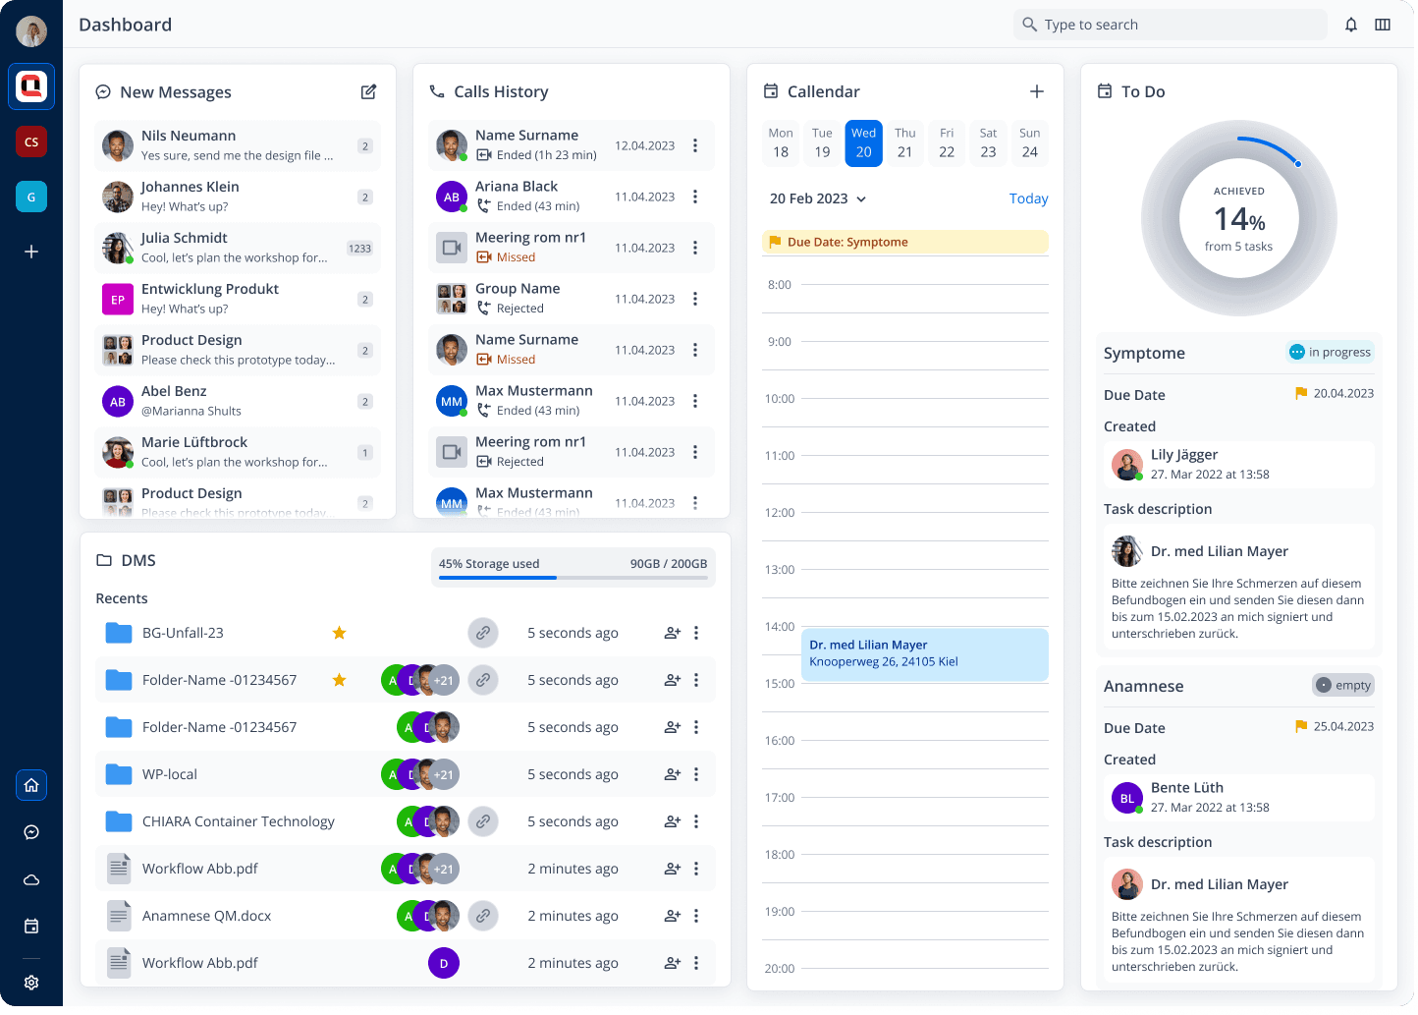Star icon for BG-Unfall-23 folder
The height and width of the screenshot is (1015, 1418).
click(339, 633)
